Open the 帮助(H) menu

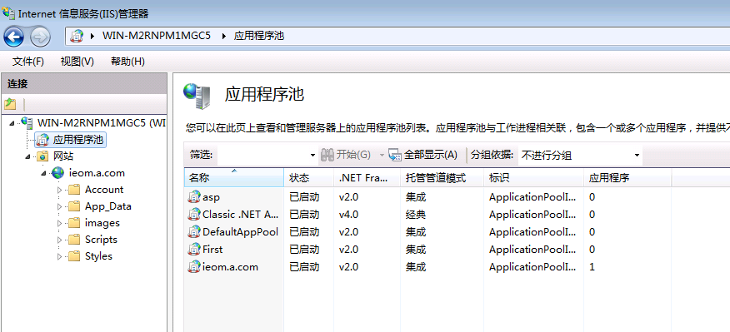127,62
